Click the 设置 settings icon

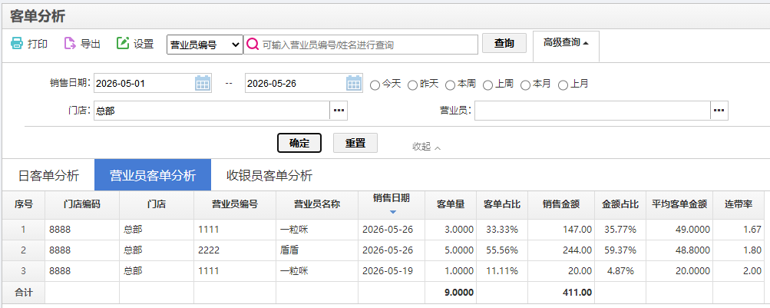[122, 43]
